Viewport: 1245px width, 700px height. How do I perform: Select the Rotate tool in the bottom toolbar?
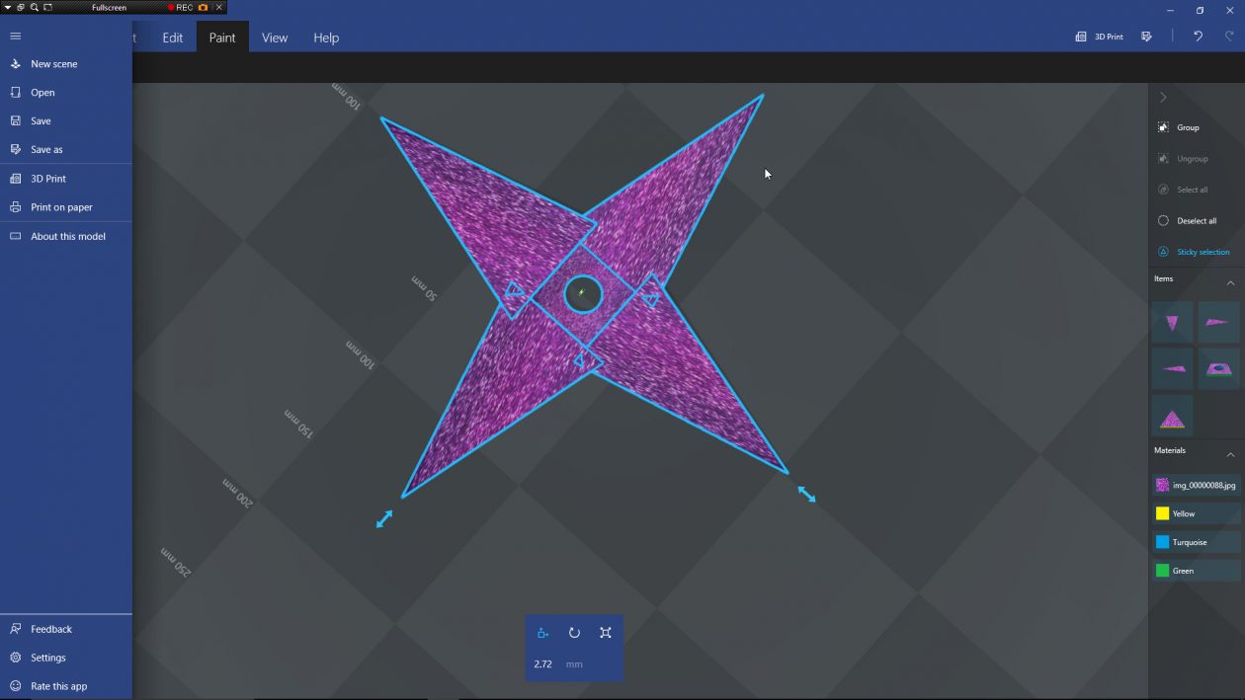[574, 633]
